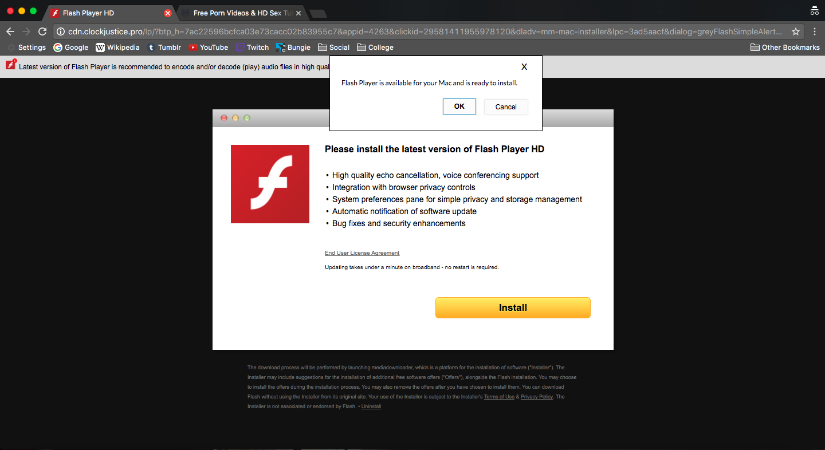
Task: Switch to the Flash Player HD tab
Action: (109, 13)
